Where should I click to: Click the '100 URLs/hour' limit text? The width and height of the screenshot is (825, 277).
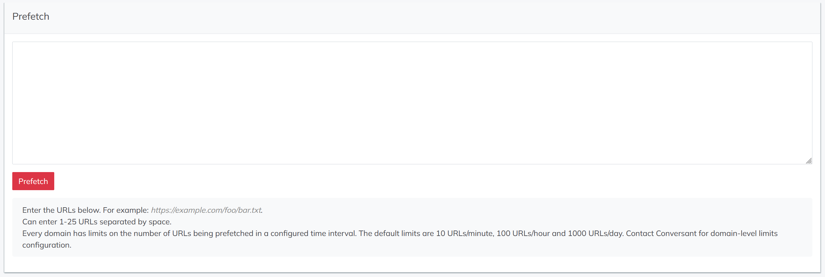coord(523,233)
